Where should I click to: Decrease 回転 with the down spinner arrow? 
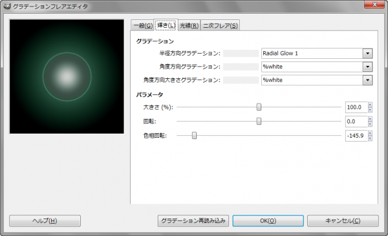point(370,124)
